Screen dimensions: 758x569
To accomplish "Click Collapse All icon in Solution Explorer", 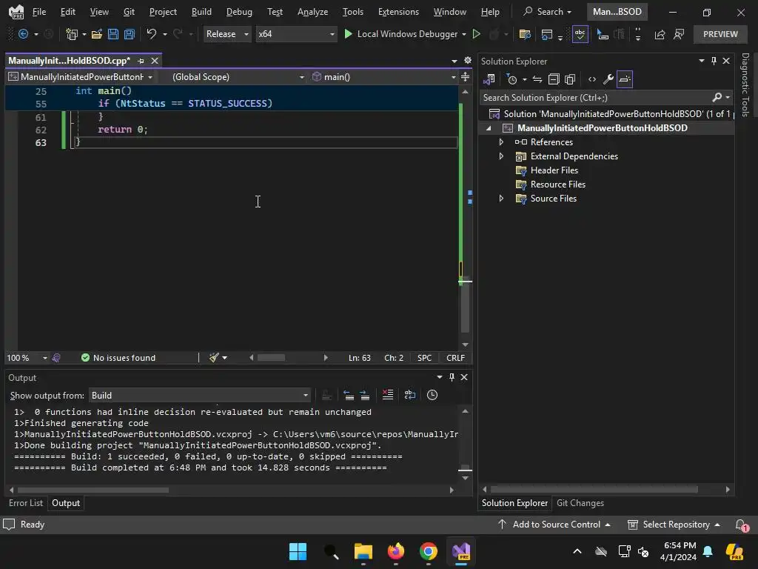I will [x=554, y=79].
